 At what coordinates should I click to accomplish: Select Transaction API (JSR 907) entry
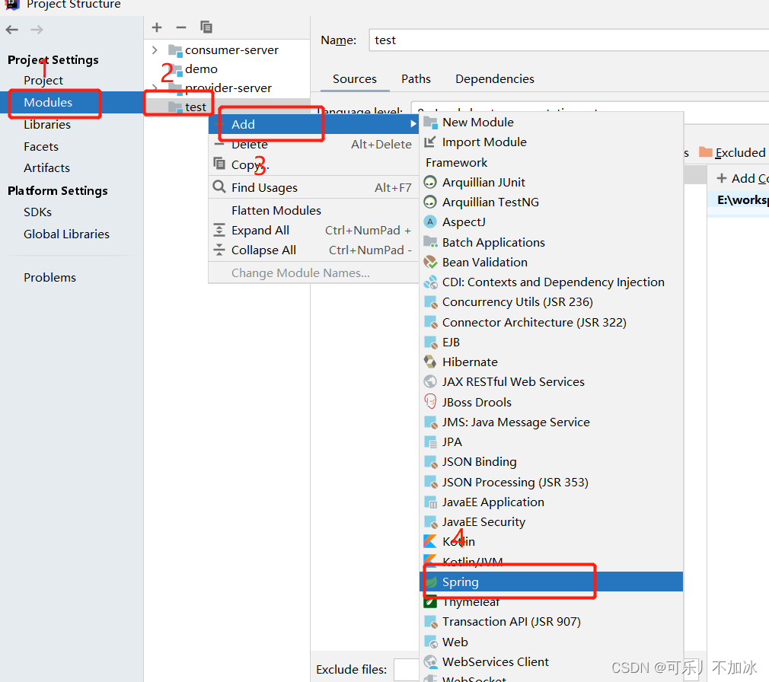click(x=551, y=622)
